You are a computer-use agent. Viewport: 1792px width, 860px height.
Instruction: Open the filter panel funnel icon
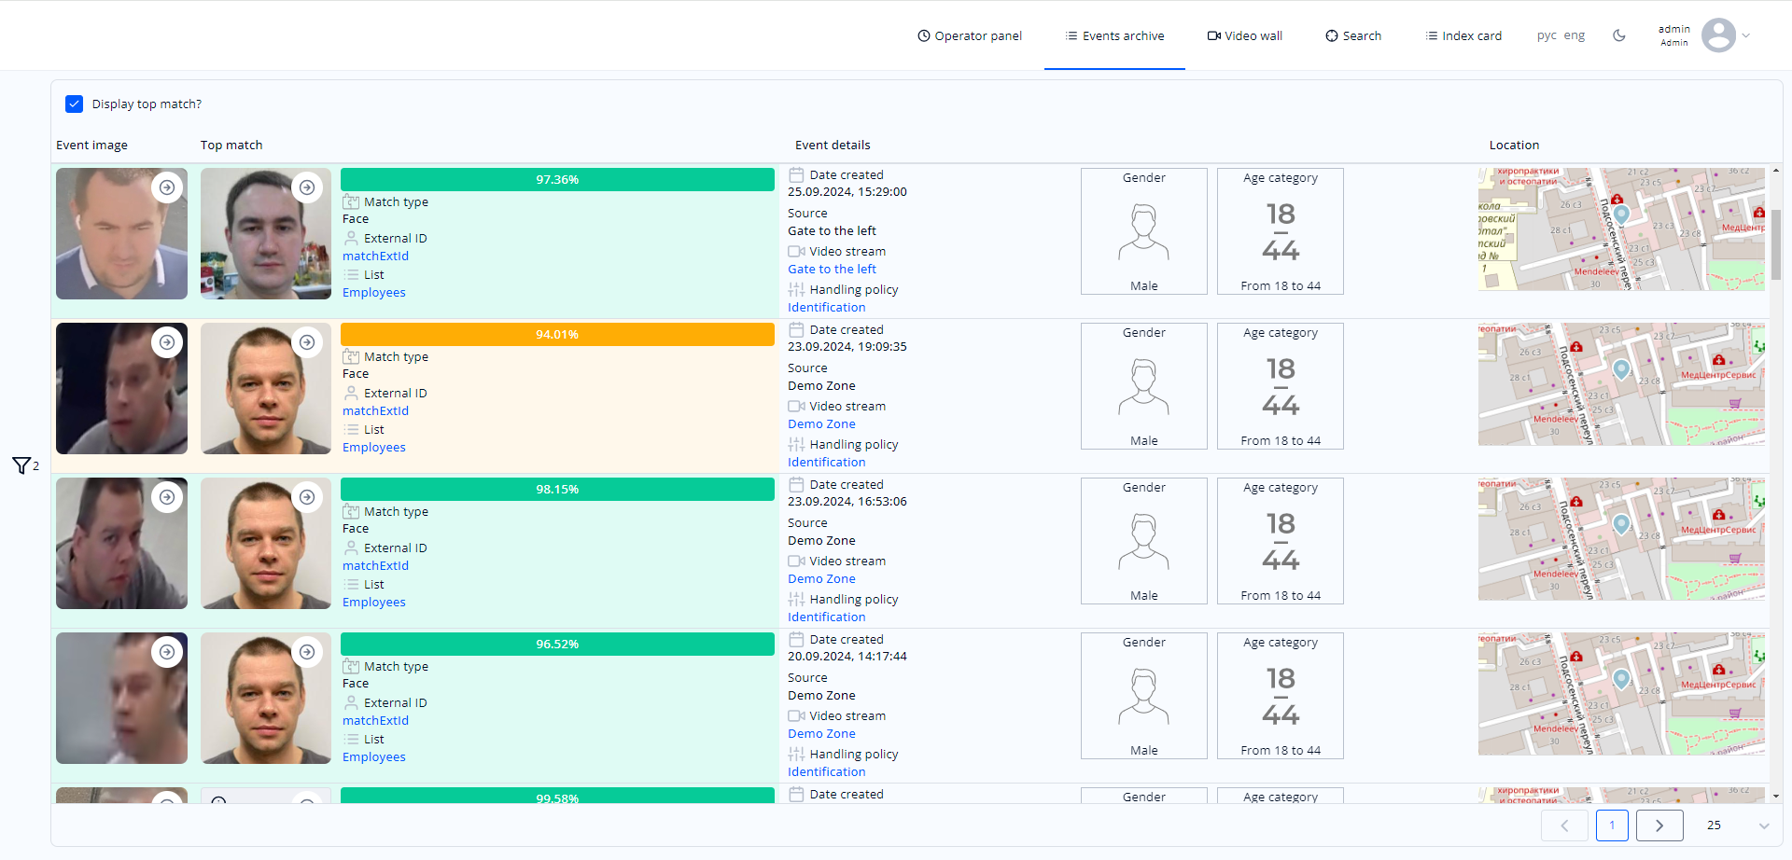(21, 465)
